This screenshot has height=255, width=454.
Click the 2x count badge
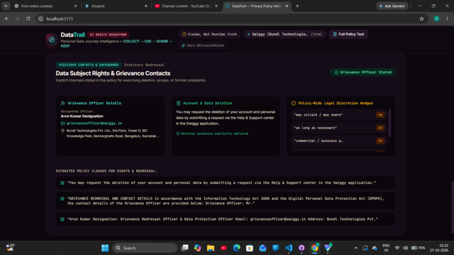[380, 141]
